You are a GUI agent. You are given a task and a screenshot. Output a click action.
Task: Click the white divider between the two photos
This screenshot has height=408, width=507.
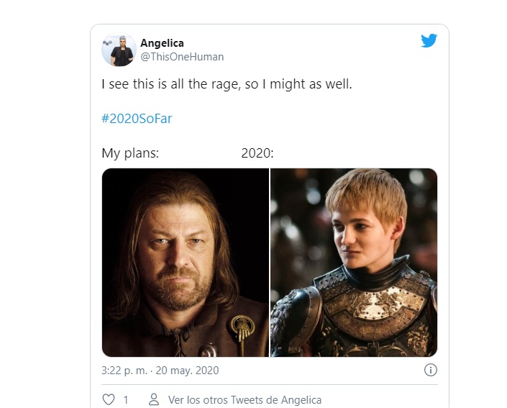tap(270, 263)
